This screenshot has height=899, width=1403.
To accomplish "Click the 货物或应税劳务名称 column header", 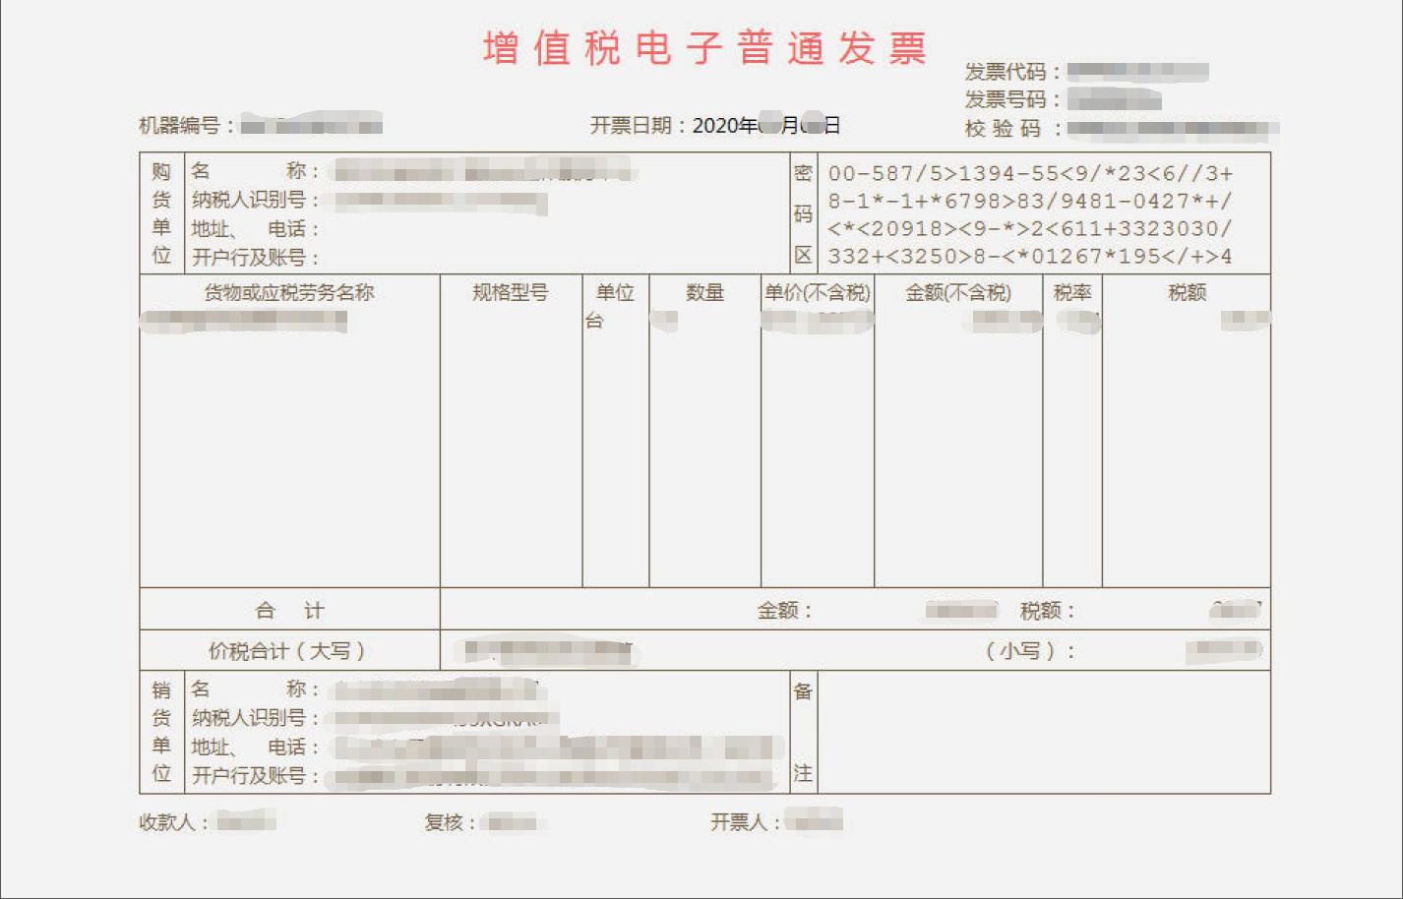I will [x=285, y=292].
